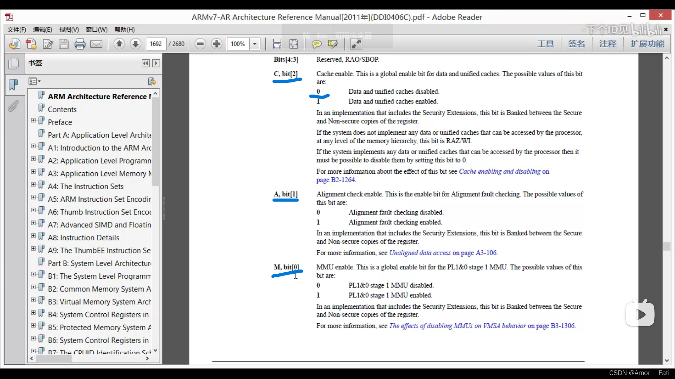Image resolution: width=675 pixels, height=379 pixels.
Task: Select the Part B: System Level Architecture bookmark
Action: pyautogui.click(x=99, y=264)
